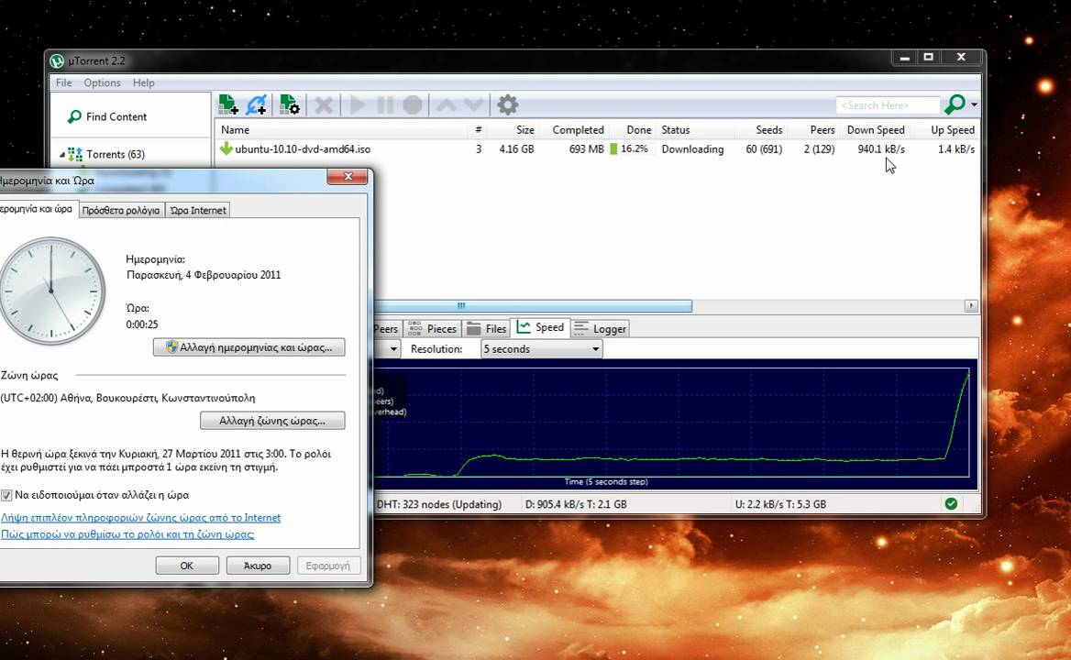Open Πώς μπορώ να ρυθμίσω το ρολόι link
The width and height of the screenshot is (1071, 660).
(127, 533)
